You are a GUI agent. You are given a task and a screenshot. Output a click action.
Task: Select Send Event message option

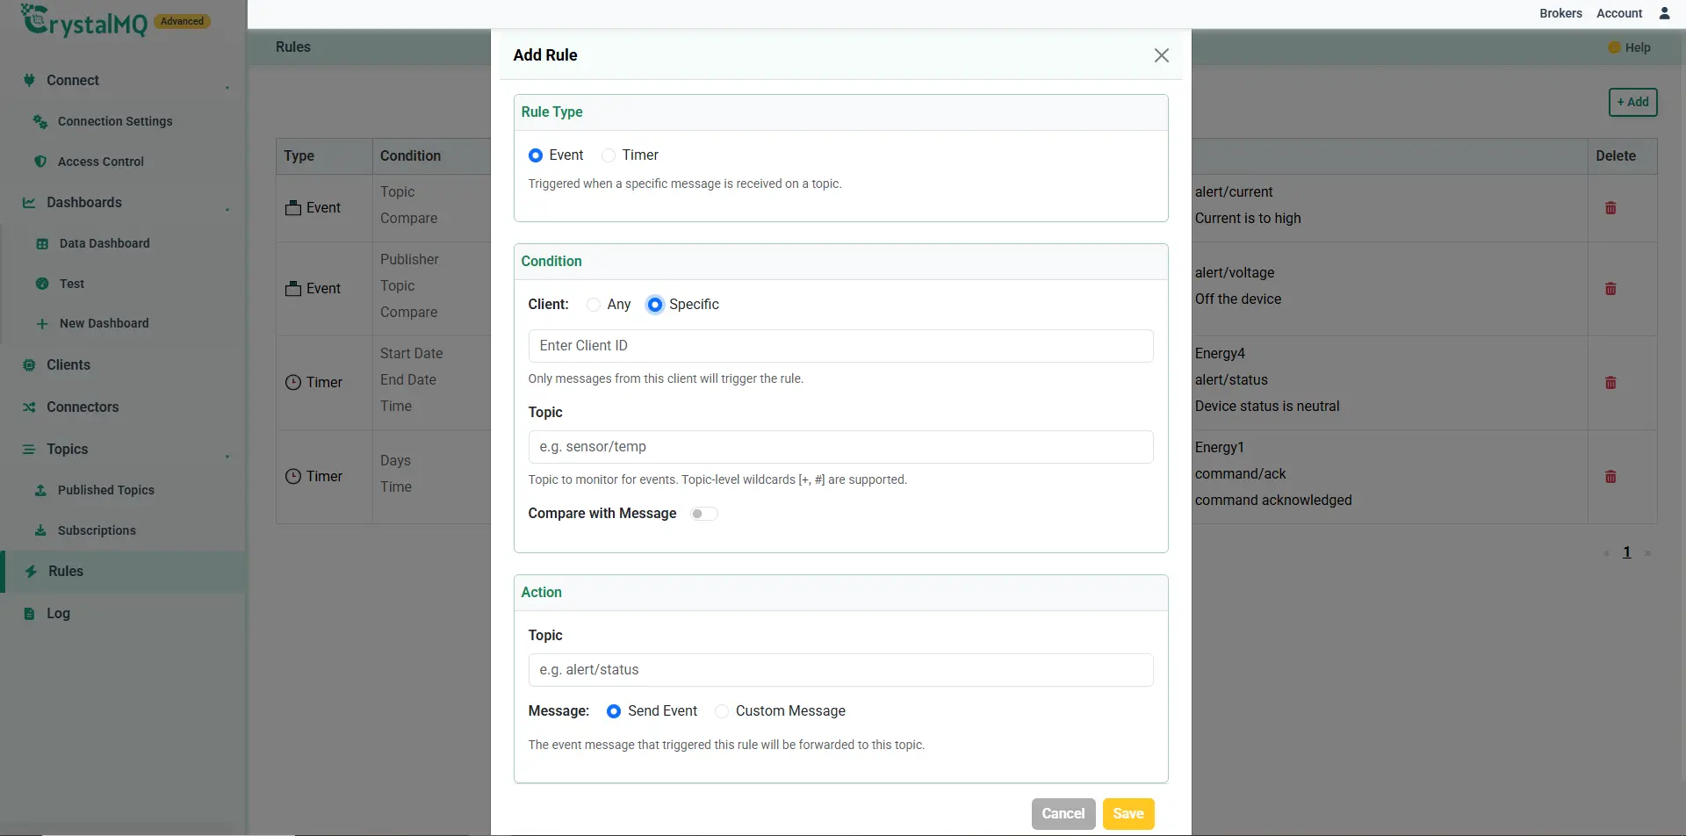click(x=614, y=711)
